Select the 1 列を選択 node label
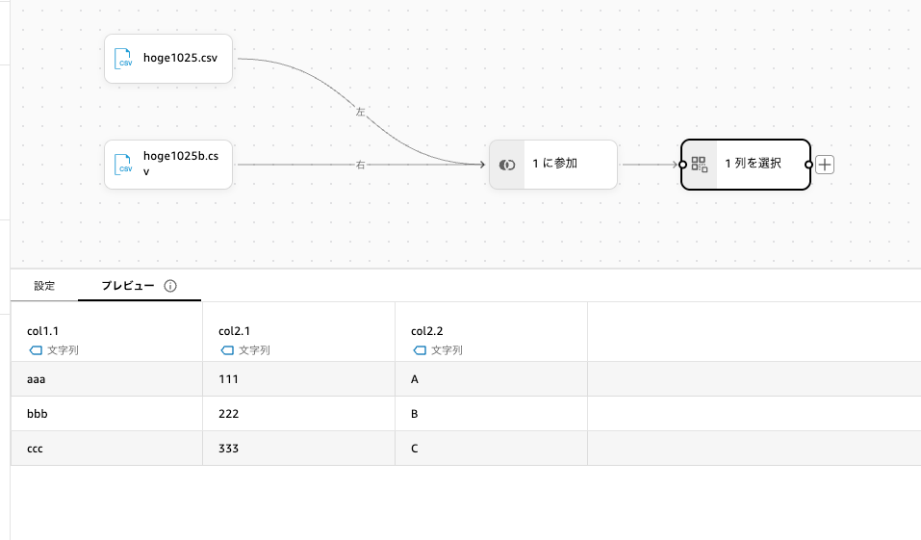 753,165
